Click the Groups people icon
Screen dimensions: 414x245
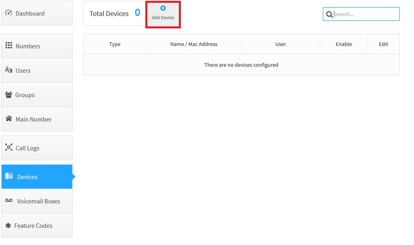coord(9,95)
